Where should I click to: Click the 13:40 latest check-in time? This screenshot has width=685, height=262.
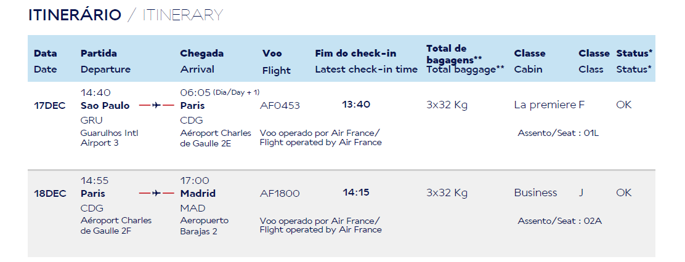[x=356, y=105]
